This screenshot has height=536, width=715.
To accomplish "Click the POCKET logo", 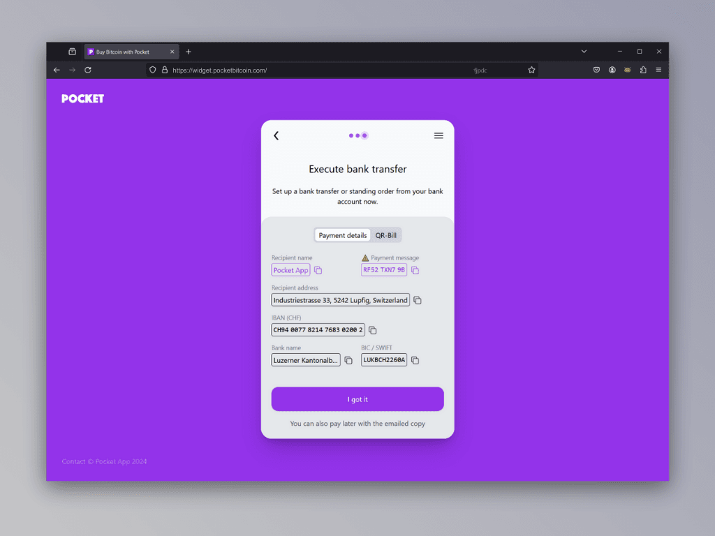I will [x=82, y=99].
